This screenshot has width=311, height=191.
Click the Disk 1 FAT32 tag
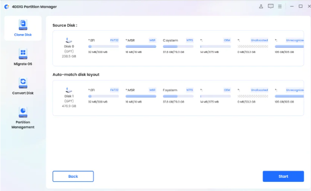pos(114,90)
